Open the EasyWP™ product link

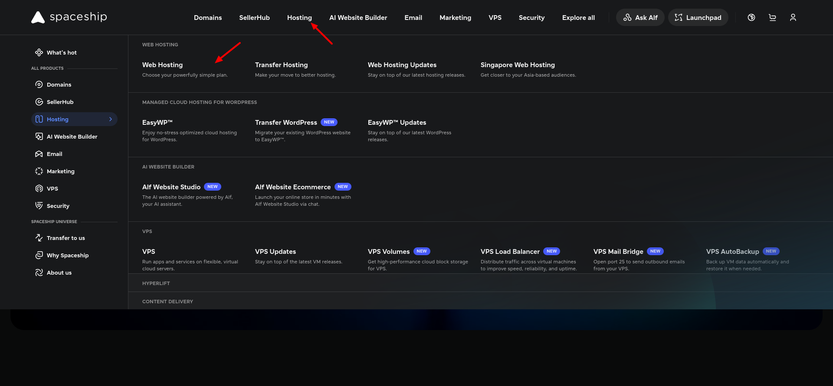click(x=157, y=123)
